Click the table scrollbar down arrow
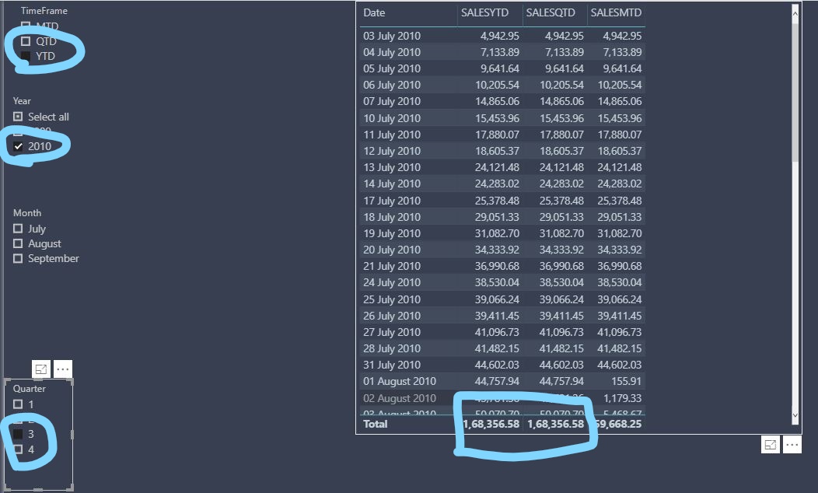The image size is (818, 493). (795, 416)
